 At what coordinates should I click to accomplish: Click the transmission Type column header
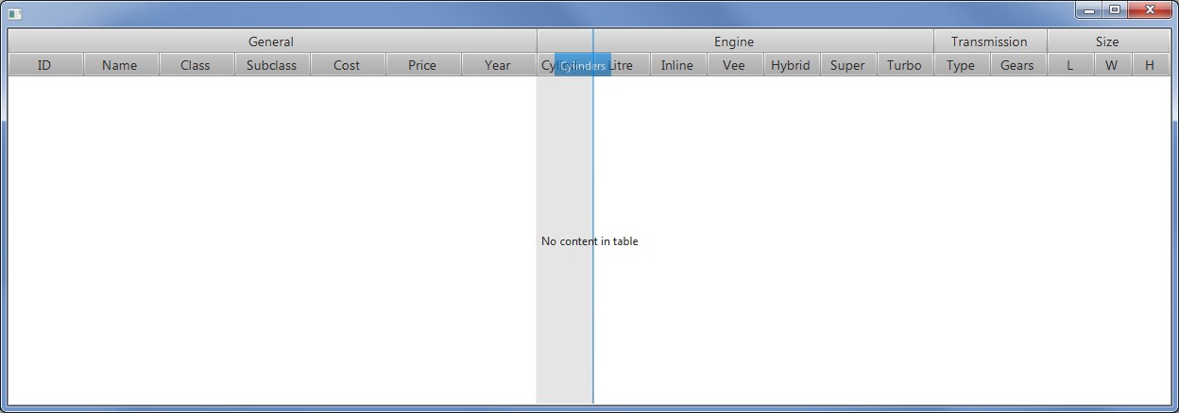point(961,65)
